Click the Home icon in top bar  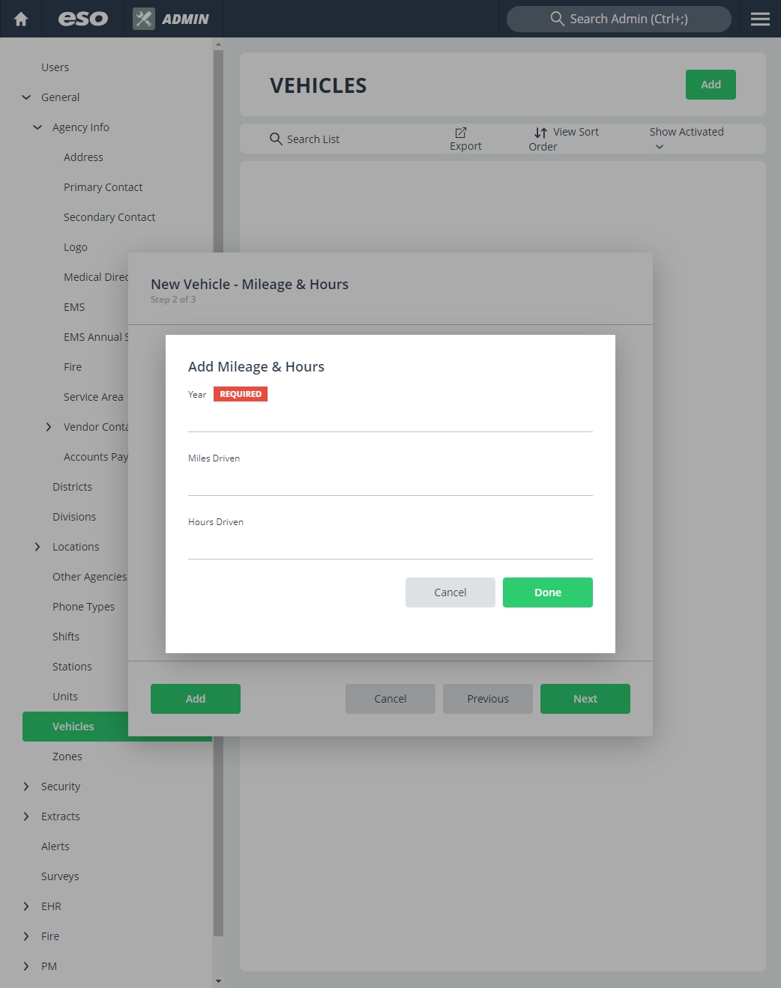[x=21, y=19]
